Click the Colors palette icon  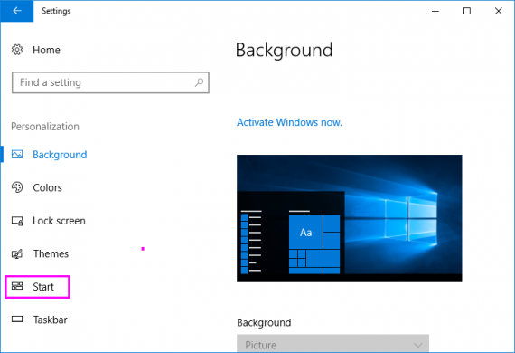(17, 187)
